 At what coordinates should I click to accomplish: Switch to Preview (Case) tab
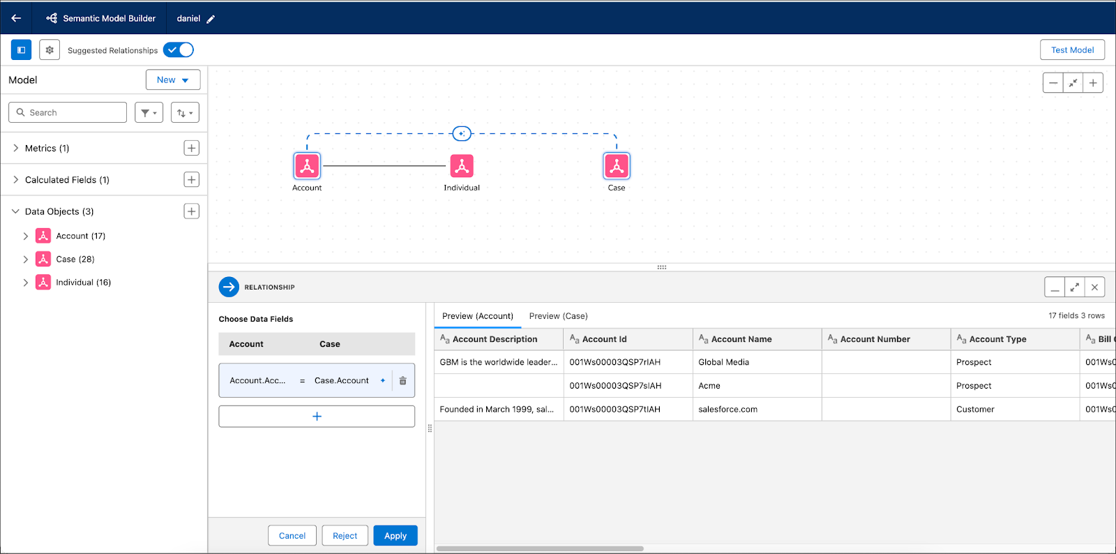558,316
